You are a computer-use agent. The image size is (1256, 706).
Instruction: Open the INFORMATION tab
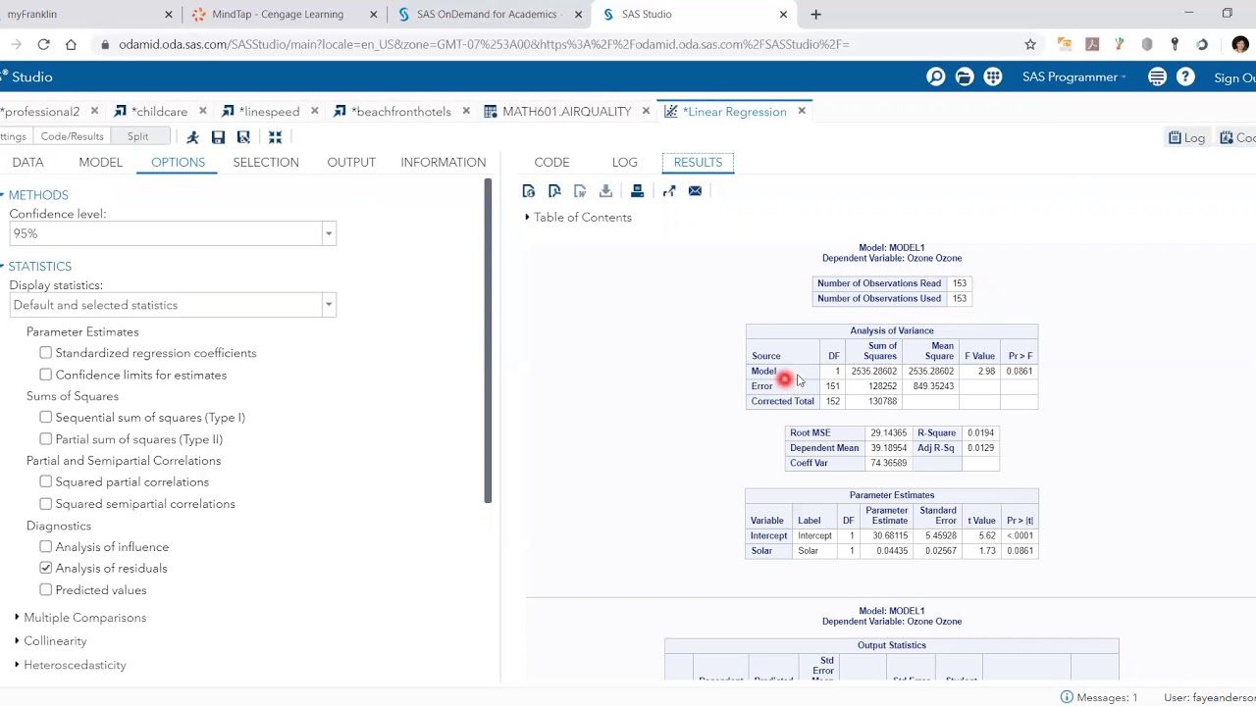[x=443, y=162]
